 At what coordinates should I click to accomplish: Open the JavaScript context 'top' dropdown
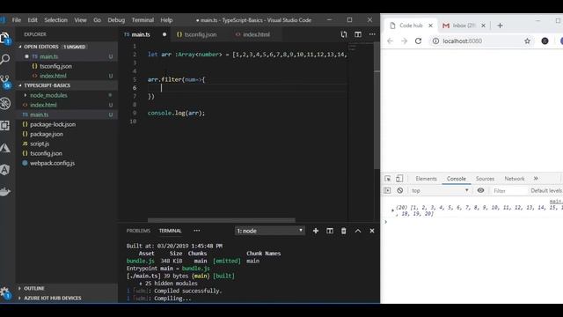click(440, 190)
